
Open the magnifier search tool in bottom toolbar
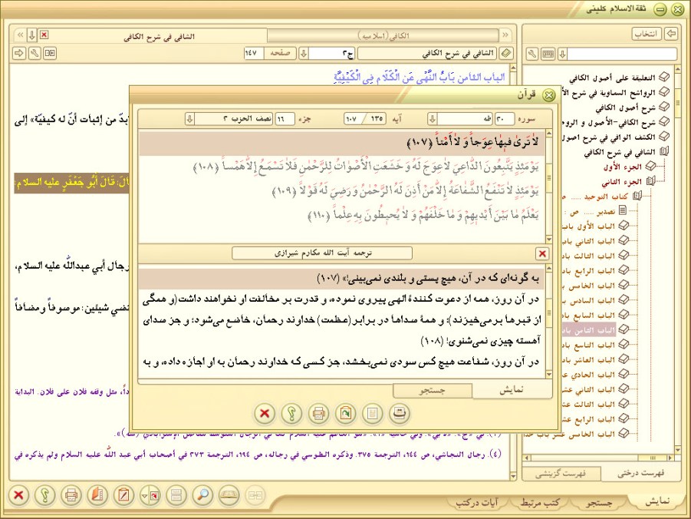[202, 495]
